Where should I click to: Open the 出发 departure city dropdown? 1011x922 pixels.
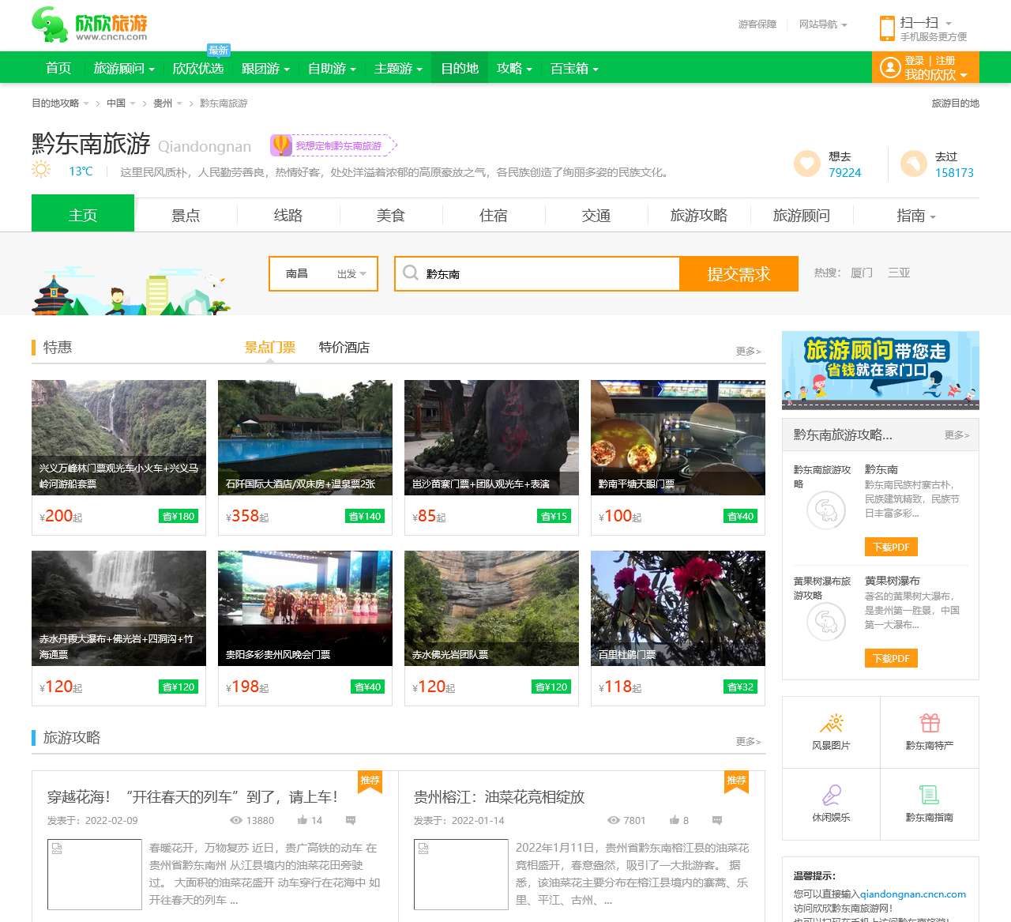point(348,273)
